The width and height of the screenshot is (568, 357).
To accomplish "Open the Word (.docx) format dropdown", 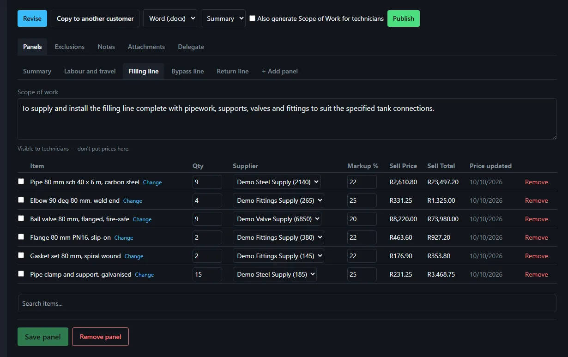I will 170,18.
